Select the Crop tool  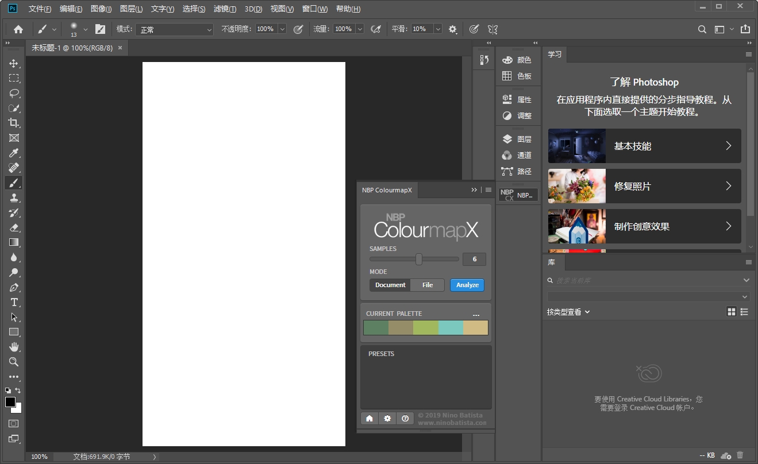(14, 123)
